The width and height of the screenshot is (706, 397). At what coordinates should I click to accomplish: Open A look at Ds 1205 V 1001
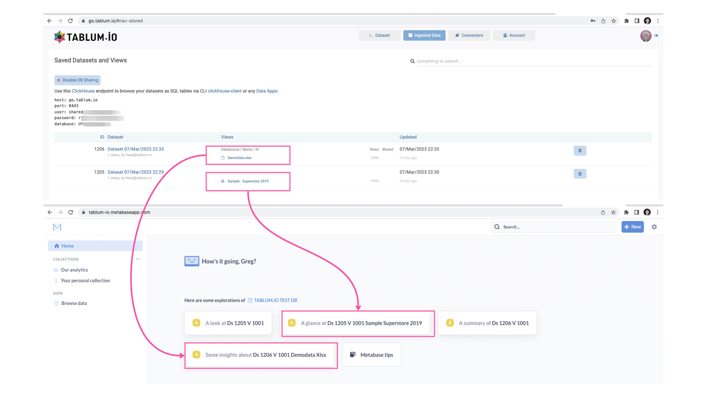(x=228, y=323)
